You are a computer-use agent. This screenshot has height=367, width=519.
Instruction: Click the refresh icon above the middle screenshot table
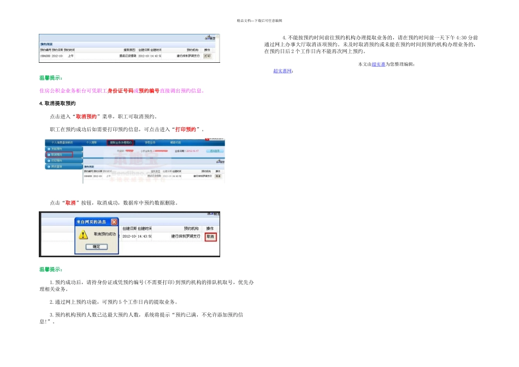tap(220, 161)
